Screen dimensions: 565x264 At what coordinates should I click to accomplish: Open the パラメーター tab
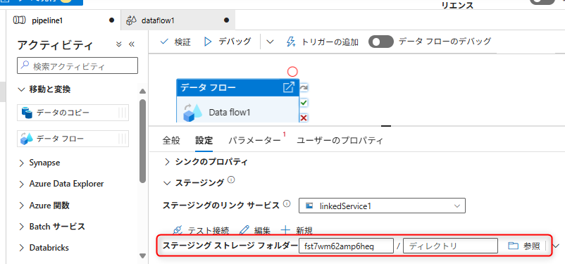click(254, 141)
